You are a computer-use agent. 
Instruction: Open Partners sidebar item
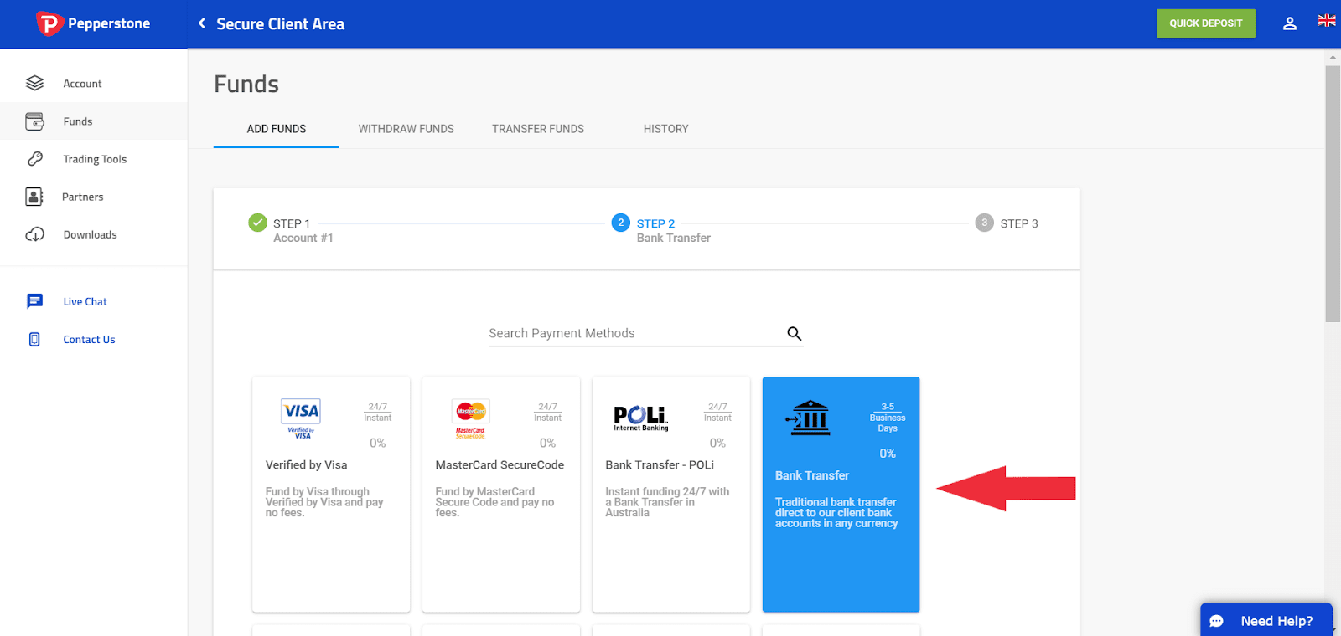click(94, 197)
